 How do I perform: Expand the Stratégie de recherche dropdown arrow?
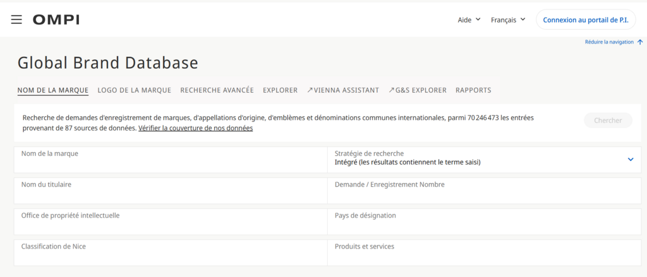pyautogui.click(x=630, y=160)
